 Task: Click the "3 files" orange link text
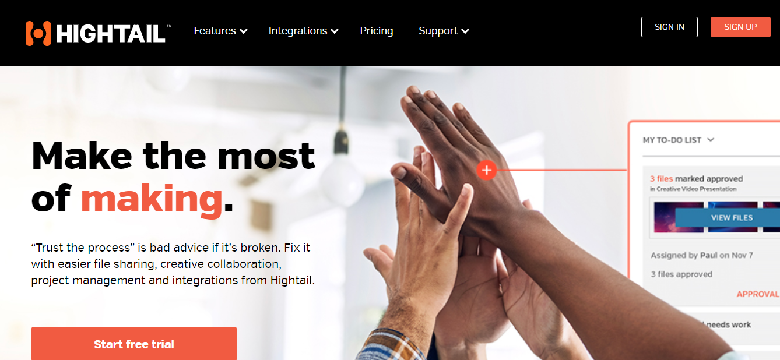tap(661, 179)
